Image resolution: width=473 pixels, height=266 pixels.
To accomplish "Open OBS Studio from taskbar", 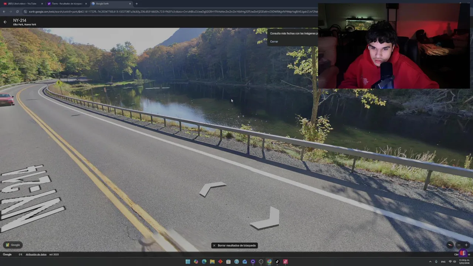I will click(x=261, y=262).
